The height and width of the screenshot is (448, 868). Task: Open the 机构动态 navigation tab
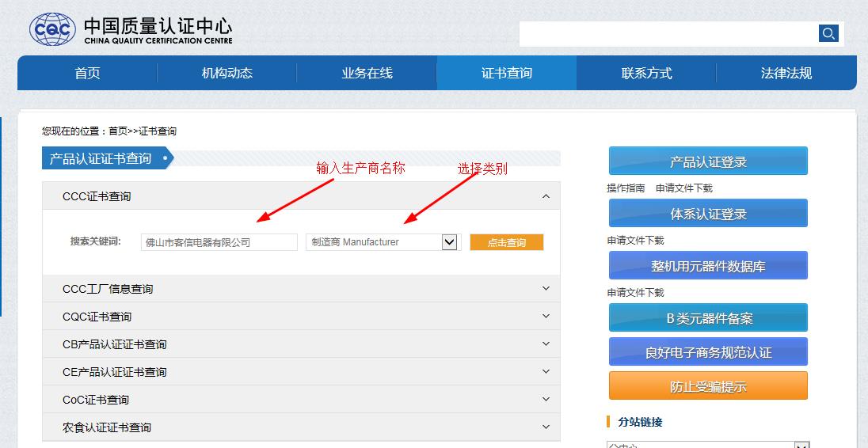pyautogui.click(x=227, y=73)
